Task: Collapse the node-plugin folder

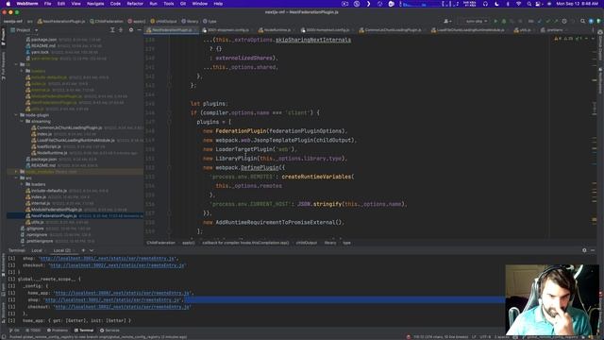Action: click(16, 115)
